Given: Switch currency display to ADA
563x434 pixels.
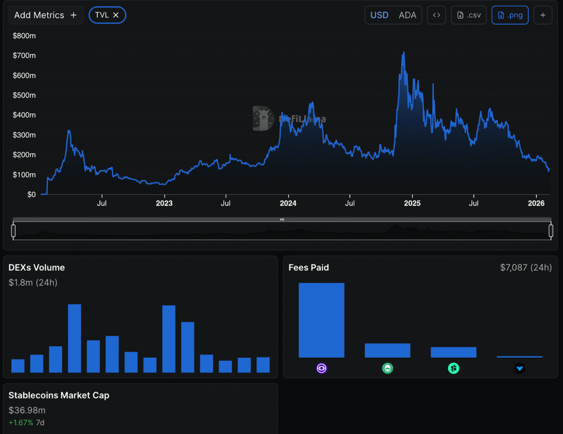Looking at the screenshot, I should pyautogui.click(x=407, y=15).
